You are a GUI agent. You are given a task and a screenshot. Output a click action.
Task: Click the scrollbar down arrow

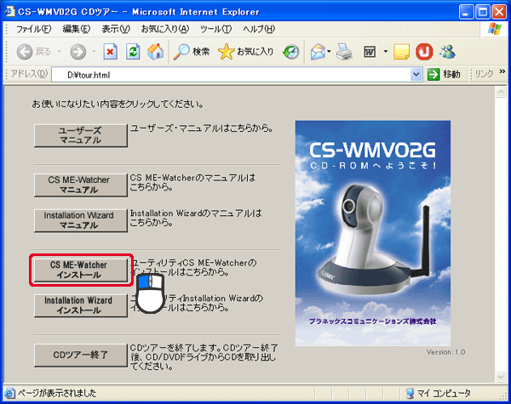click(x=500, y=377)
